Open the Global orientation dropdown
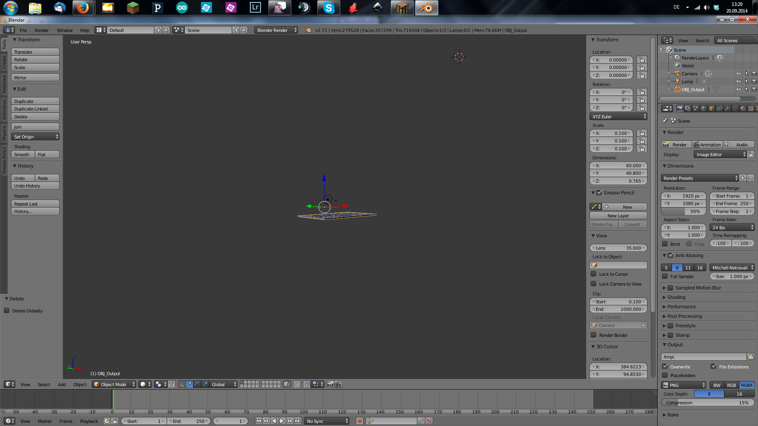758x426 pixels. 223,384
